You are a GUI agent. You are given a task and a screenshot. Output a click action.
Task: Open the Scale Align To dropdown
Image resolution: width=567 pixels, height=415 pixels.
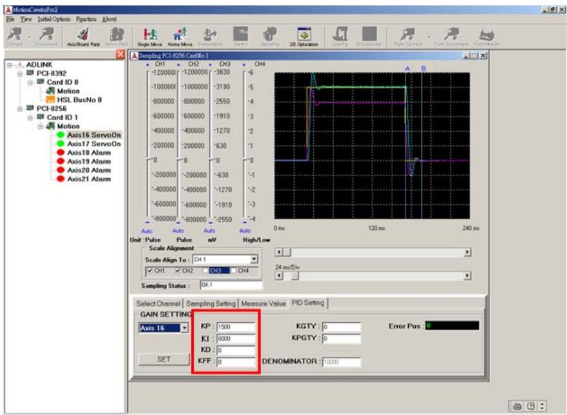(254, 259)
